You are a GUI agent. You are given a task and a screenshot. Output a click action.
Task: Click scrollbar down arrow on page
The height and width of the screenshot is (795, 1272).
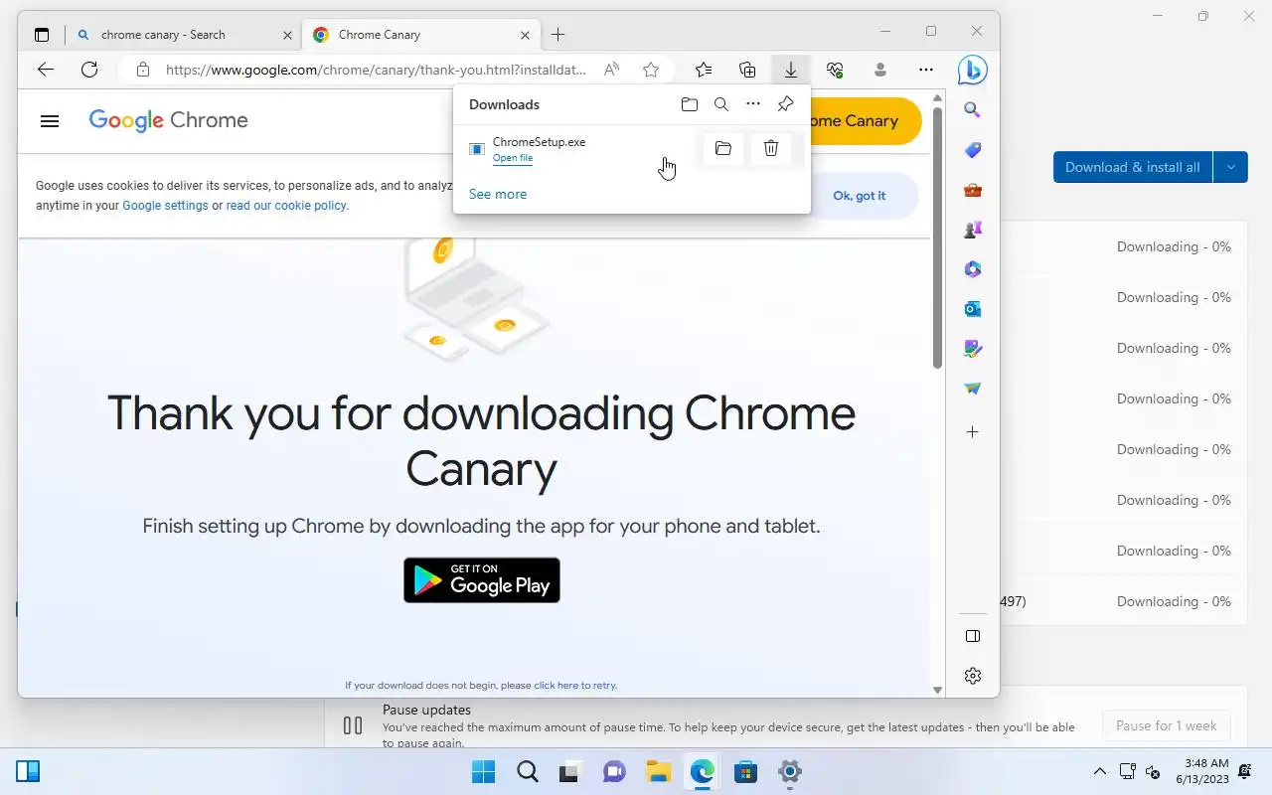[937, 690]
